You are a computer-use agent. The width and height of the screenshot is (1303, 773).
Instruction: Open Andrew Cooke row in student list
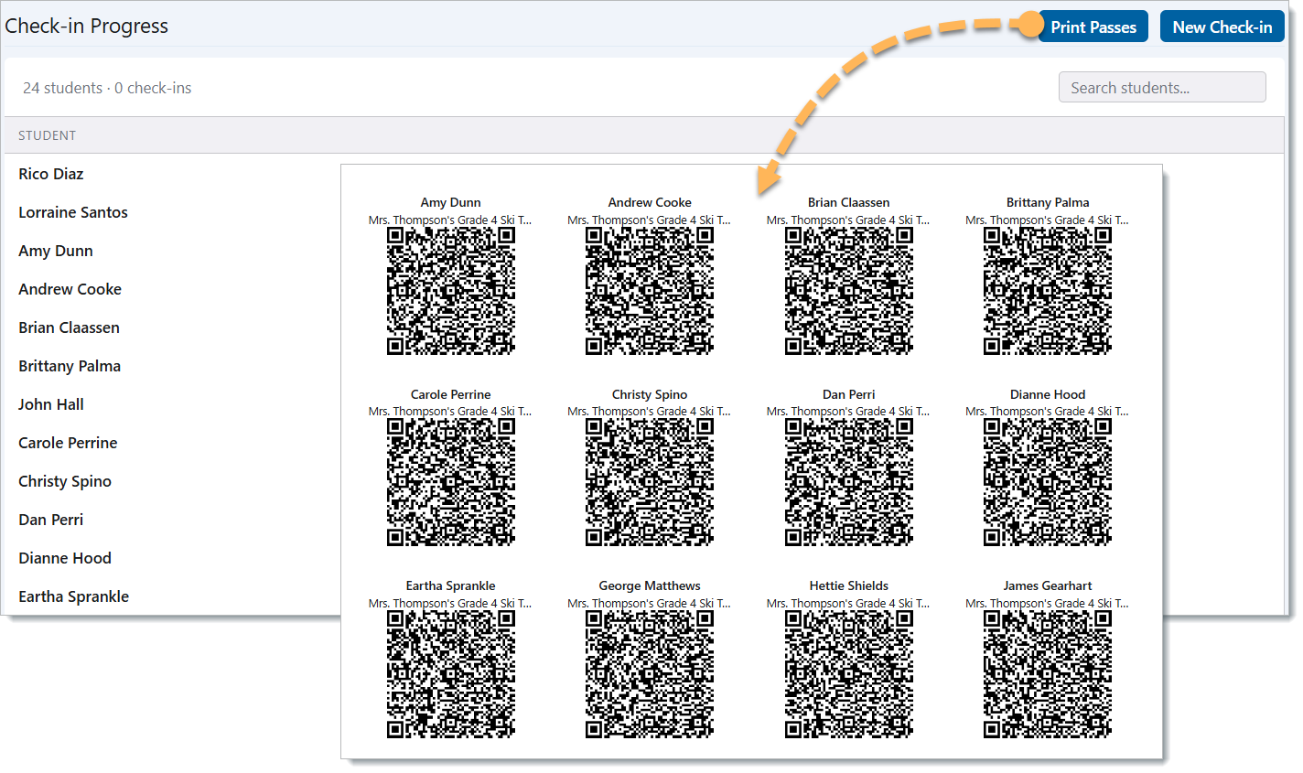click(70, 289)
